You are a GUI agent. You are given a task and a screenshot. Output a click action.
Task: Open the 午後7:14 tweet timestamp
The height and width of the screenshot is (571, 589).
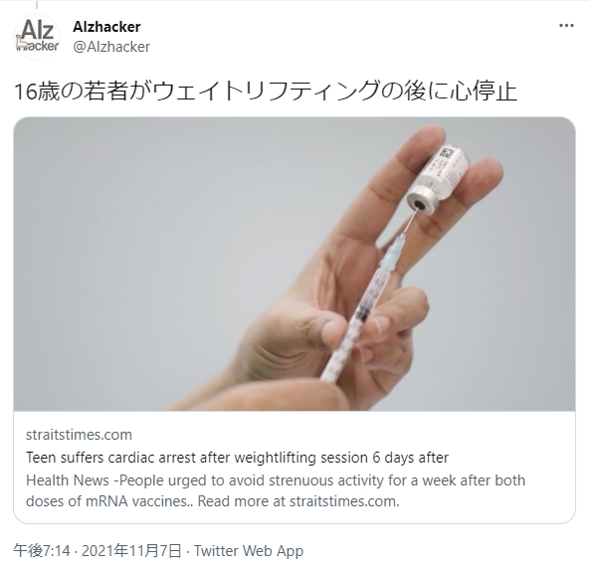(x=42, y=551)
